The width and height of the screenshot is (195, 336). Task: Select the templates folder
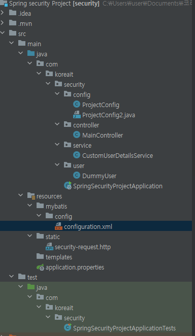point(59,257)
